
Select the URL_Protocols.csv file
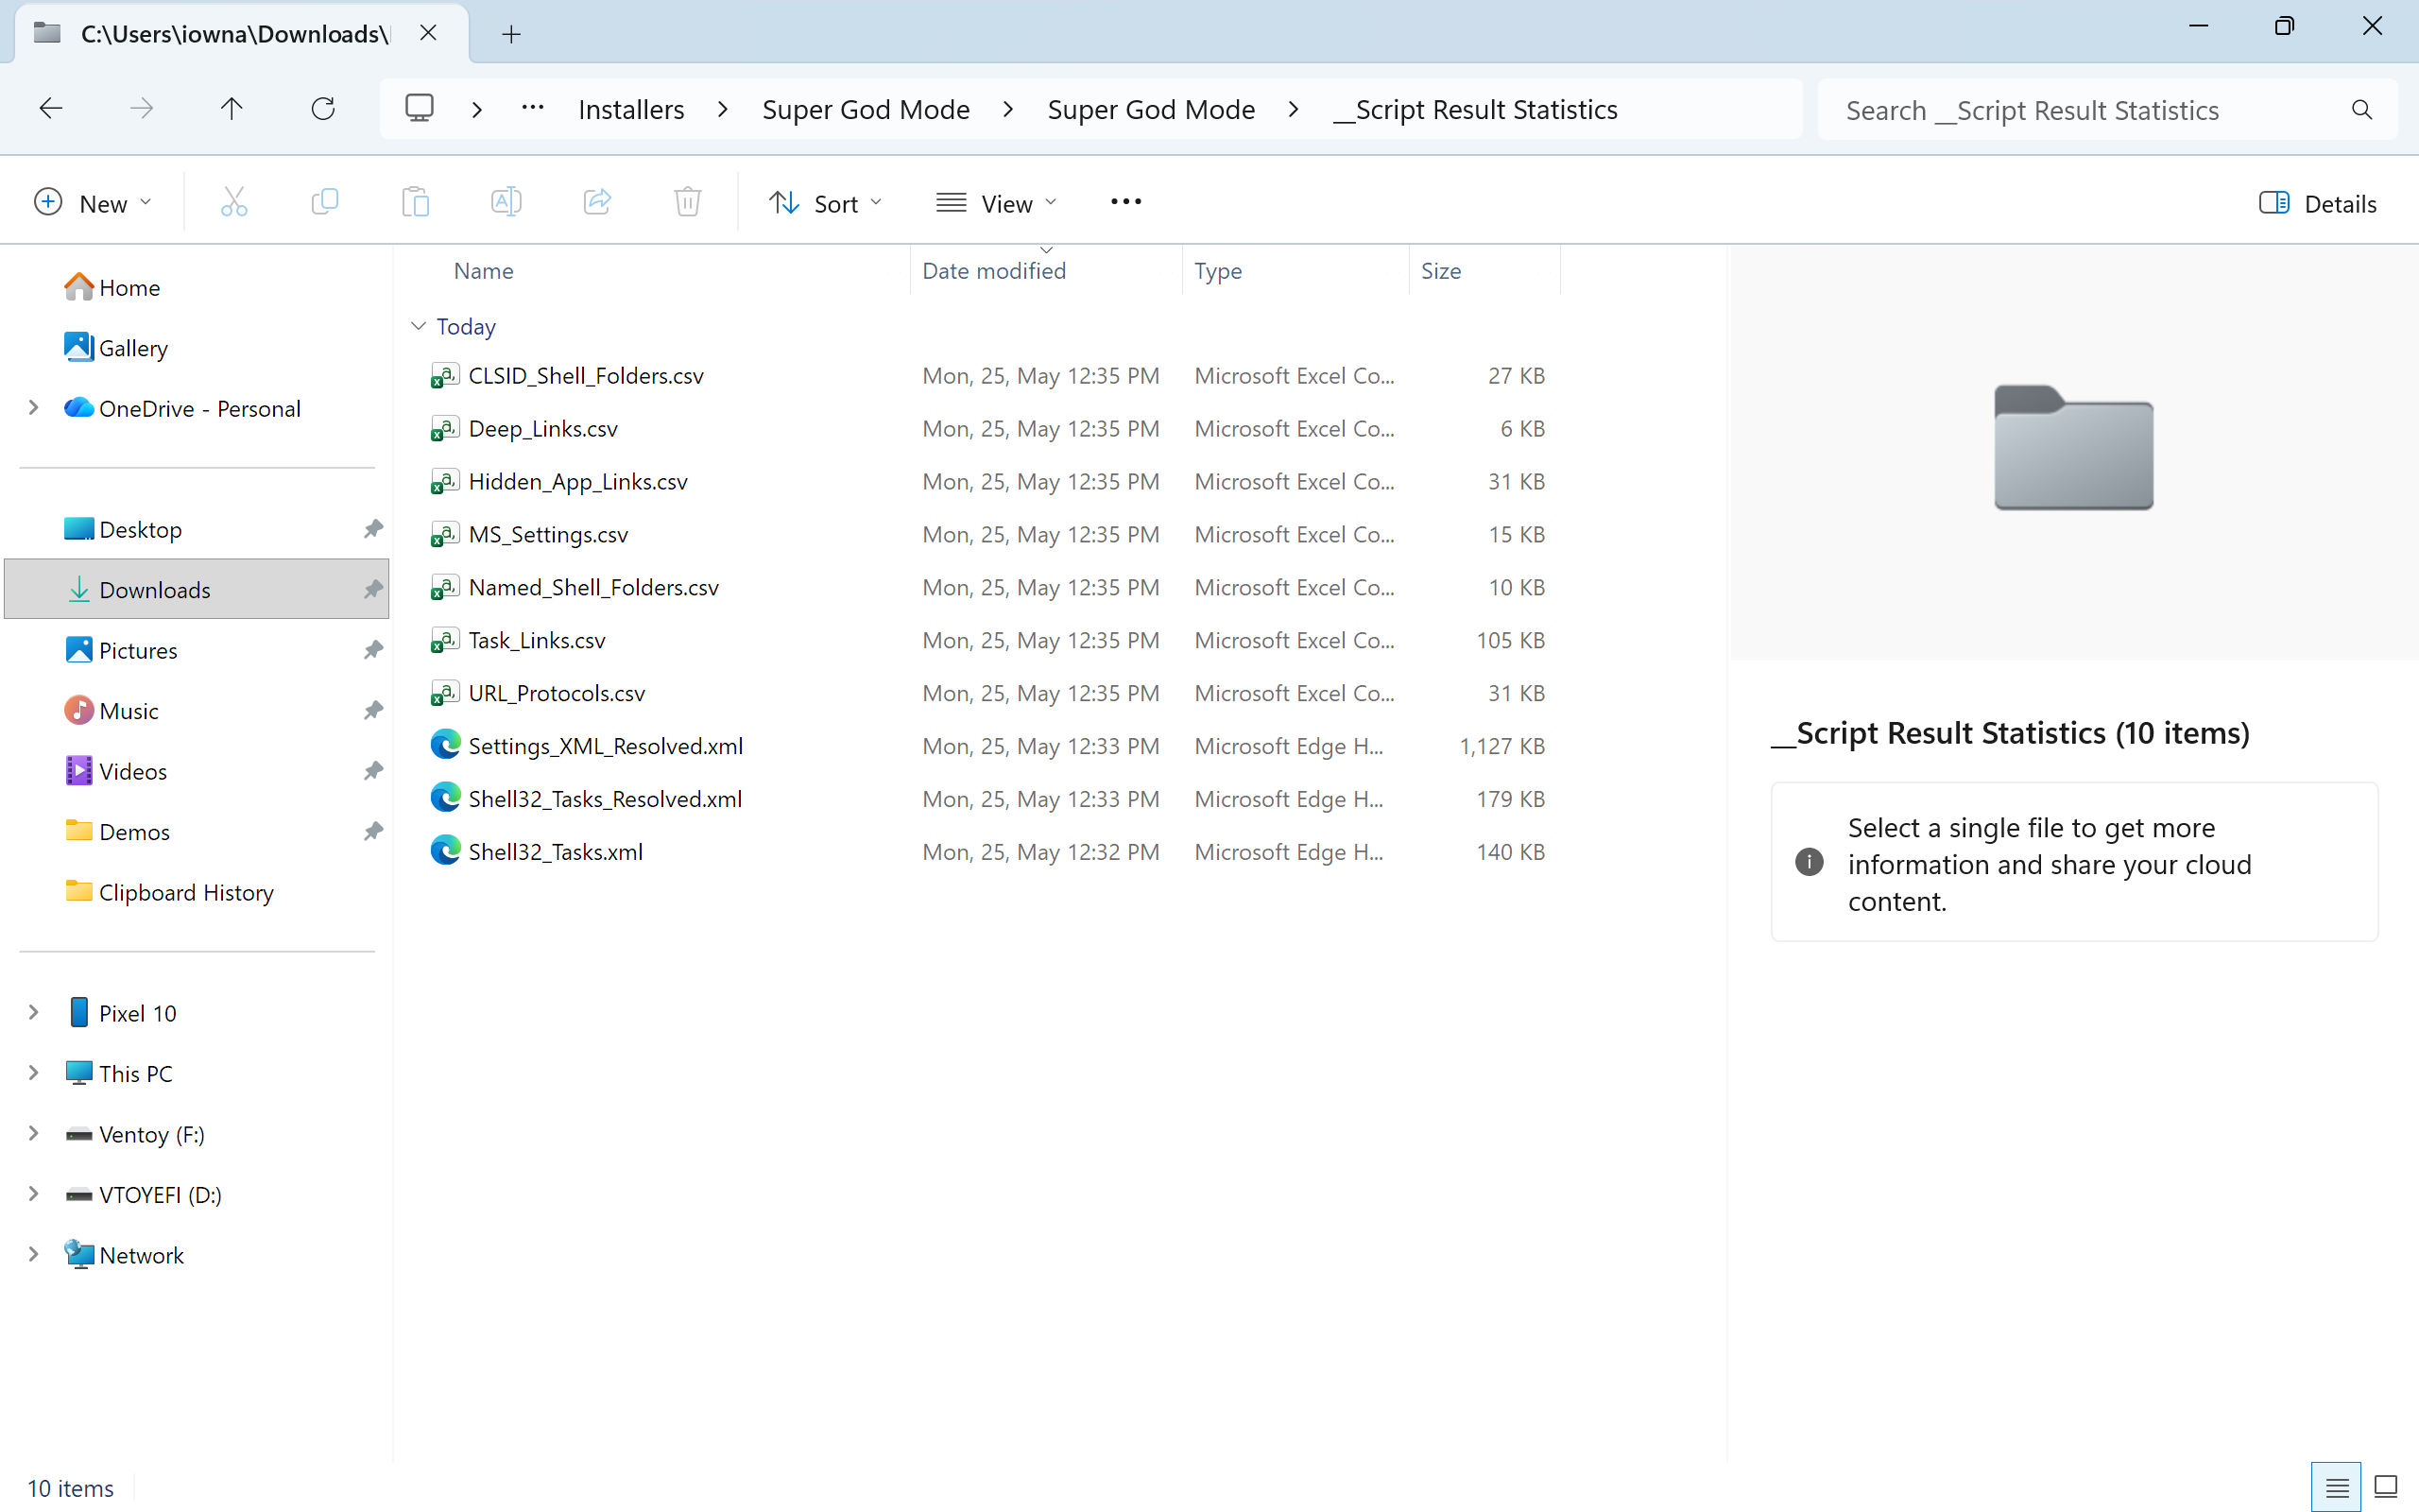(x=557, y=694)
